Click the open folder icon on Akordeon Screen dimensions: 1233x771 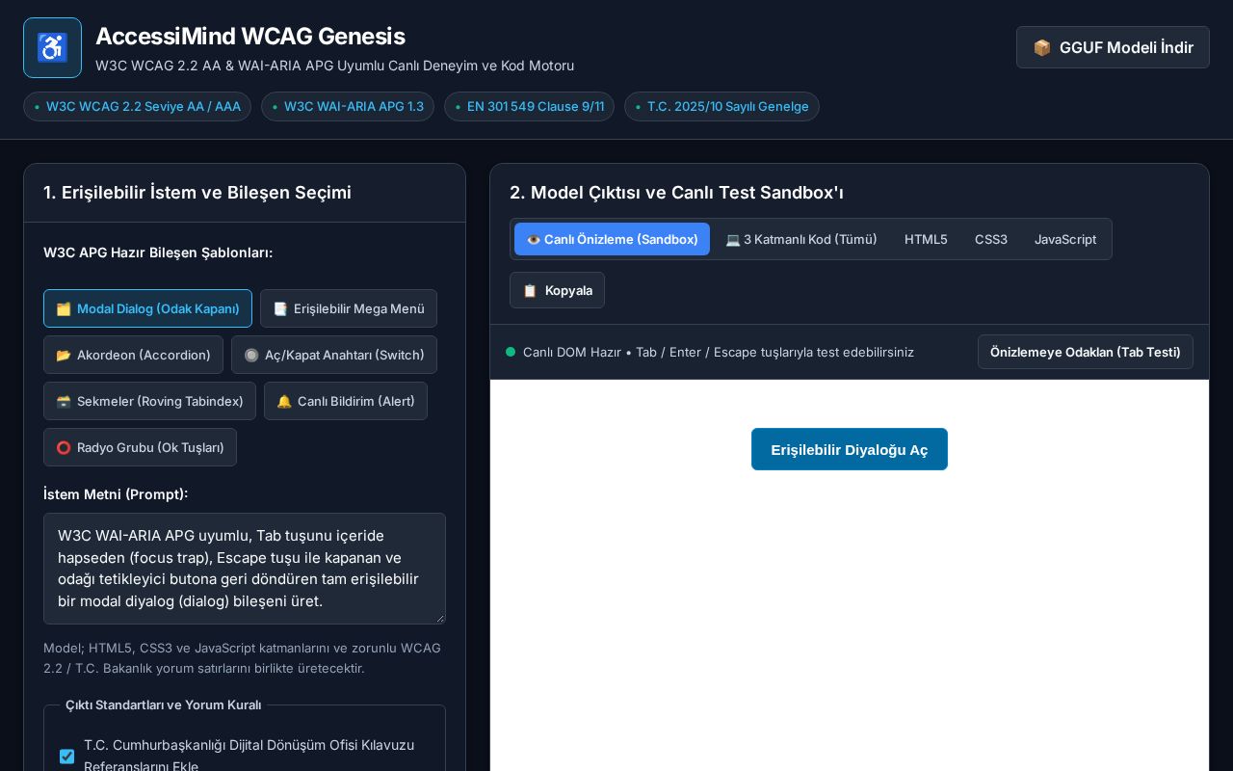coord(64,355)
